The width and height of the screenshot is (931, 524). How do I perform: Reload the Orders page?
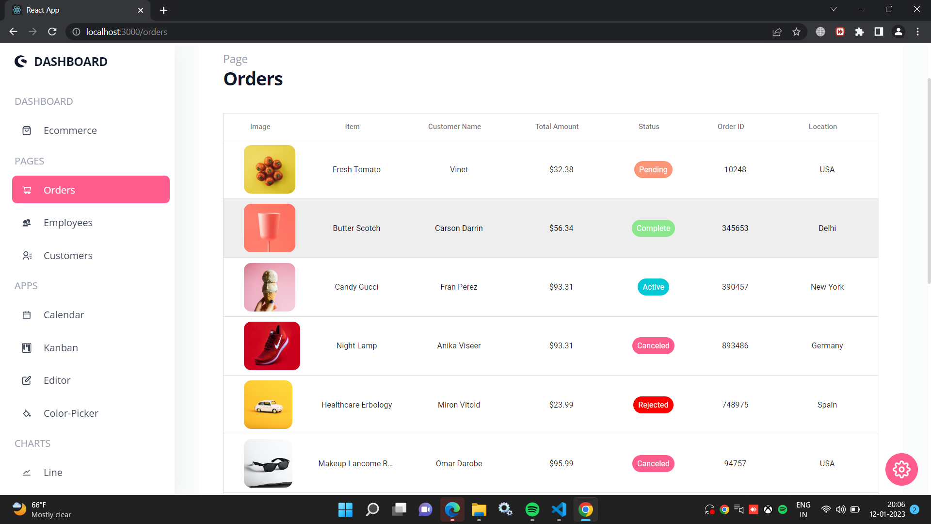tap(52, 32)
